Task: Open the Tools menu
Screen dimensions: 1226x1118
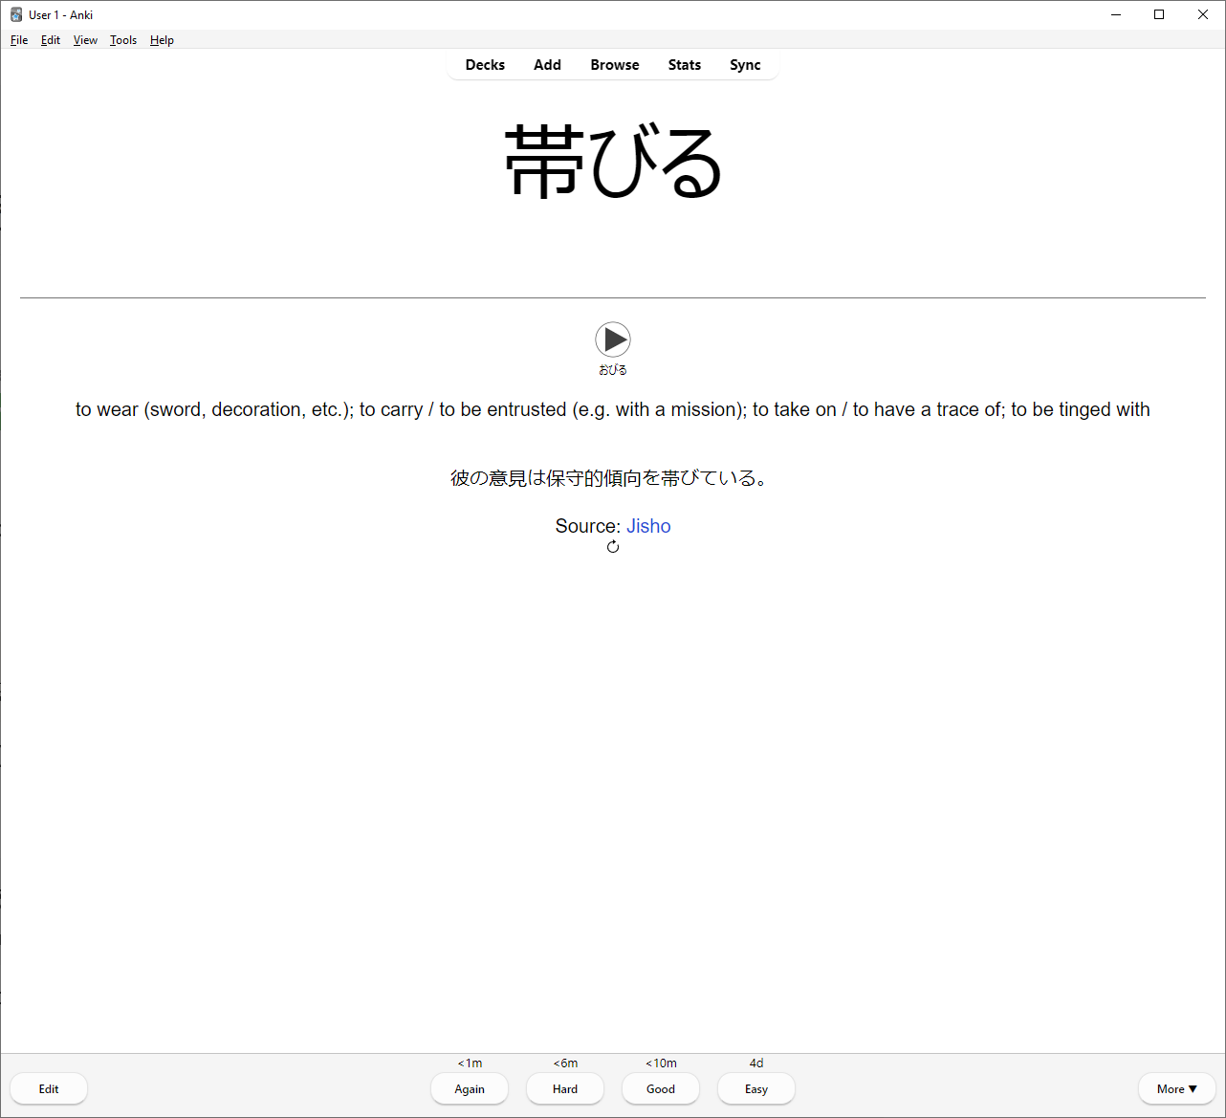Action: click(123, 40)
